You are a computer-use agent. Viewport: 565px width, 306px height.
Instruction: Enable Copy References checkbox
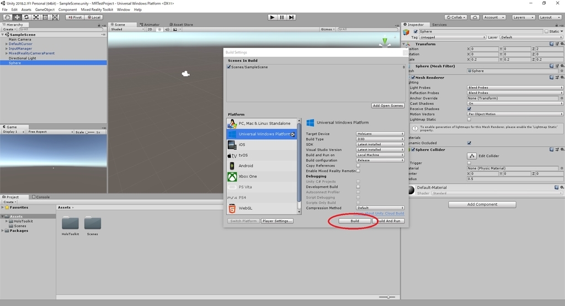pyautogui.click(x=358, y=165)
